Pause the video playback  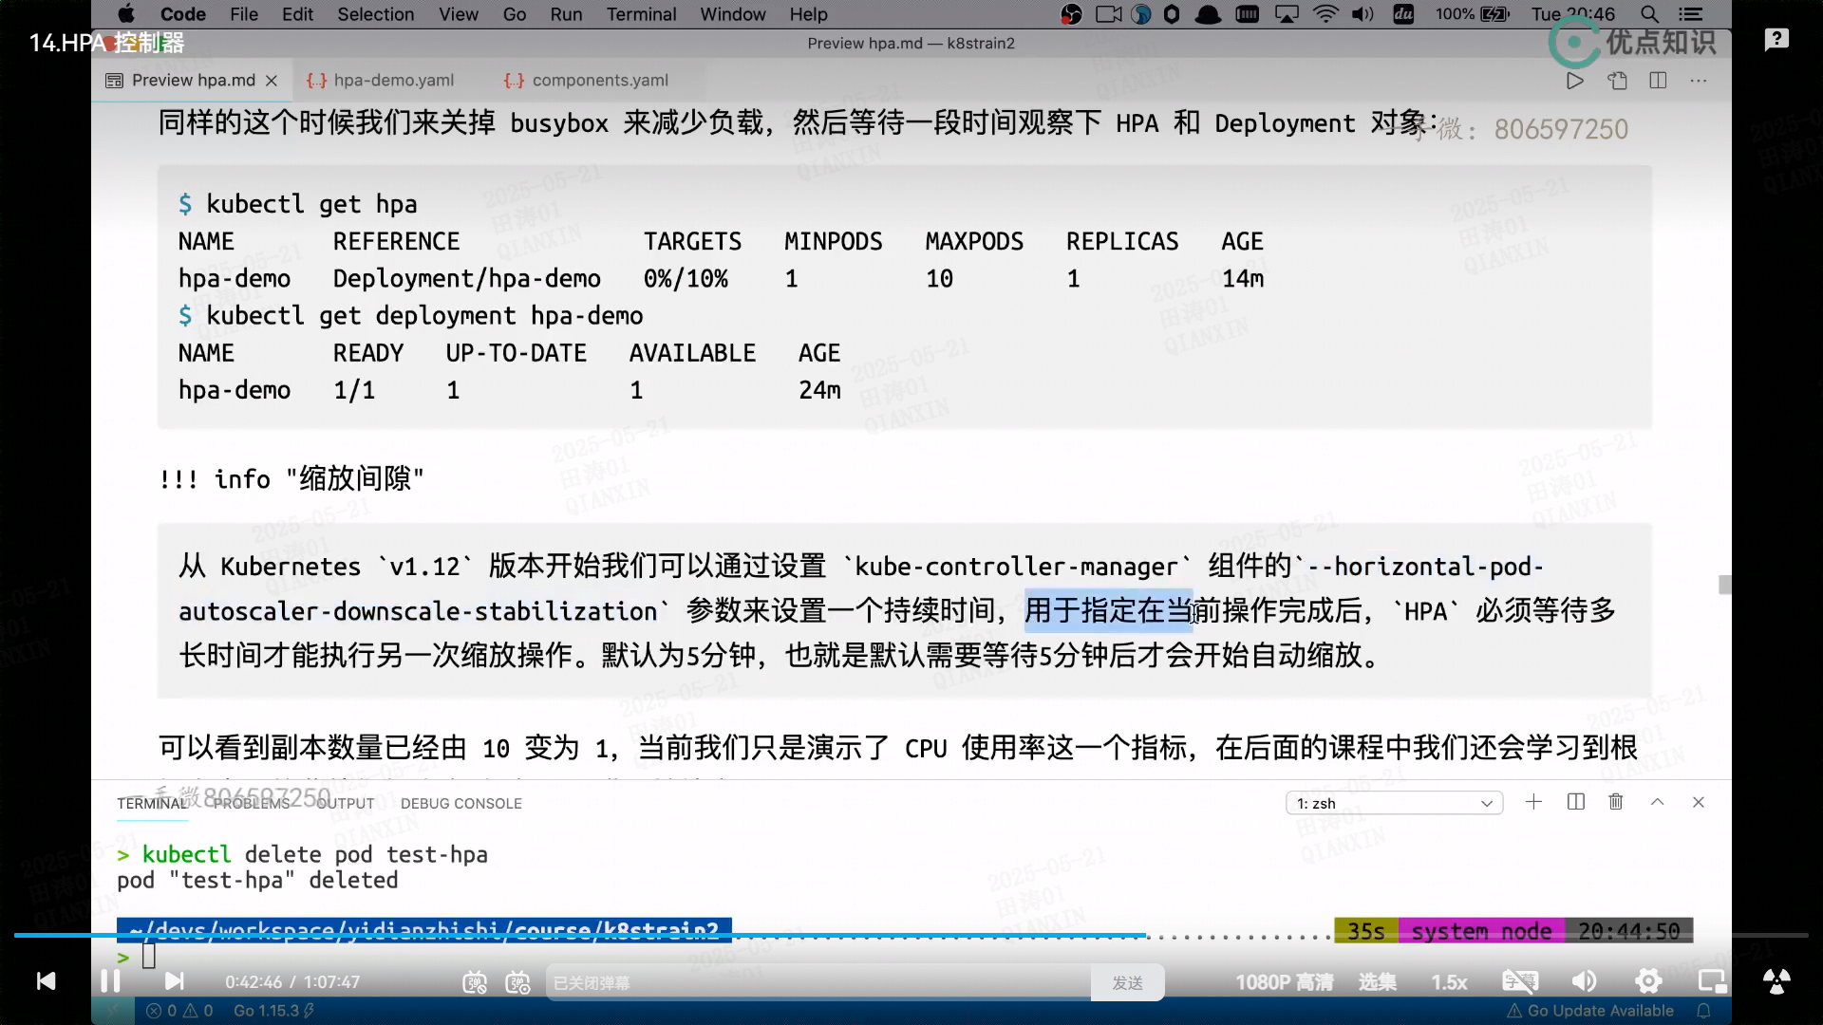[x=110, y=980]
